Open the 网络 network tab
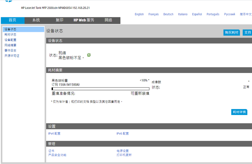This screenshot has width=252, height=164. pos(108,20)
